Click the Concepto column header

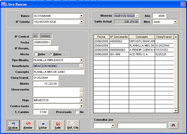[x=142, y=37]
